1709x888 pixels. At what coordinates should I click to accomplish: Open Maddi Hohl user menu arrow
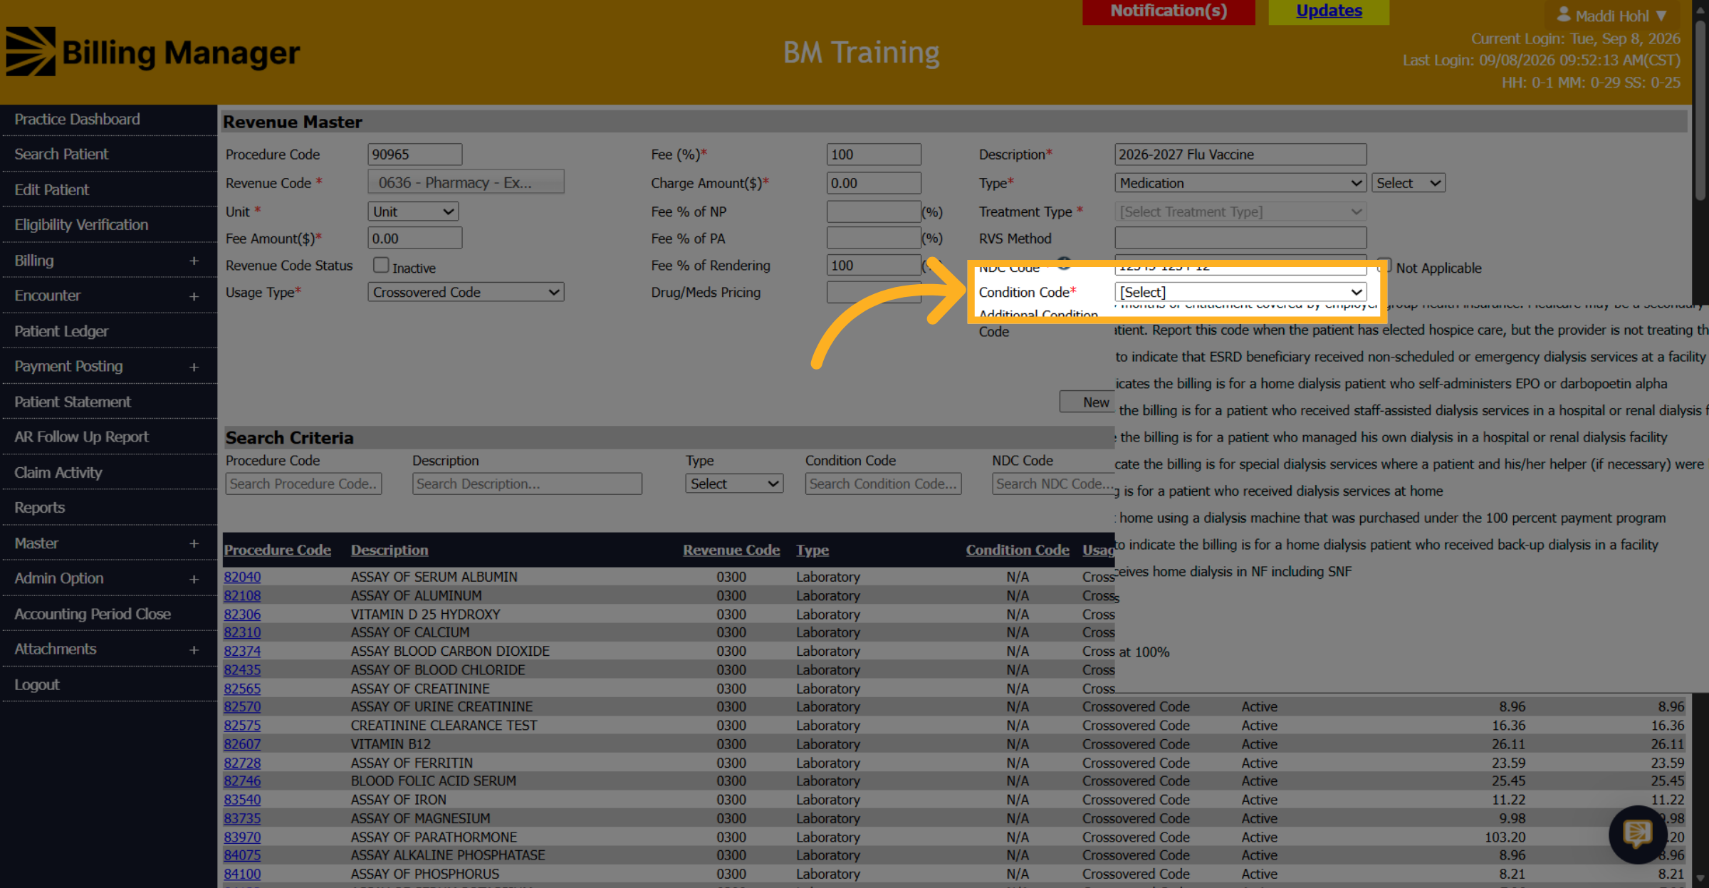(x=1661, y=16)
